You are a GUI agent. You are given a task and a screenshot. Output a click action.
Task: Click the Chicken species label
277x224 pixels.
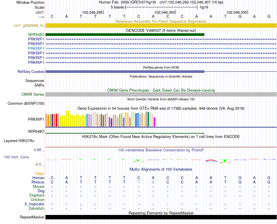[37, 199]
